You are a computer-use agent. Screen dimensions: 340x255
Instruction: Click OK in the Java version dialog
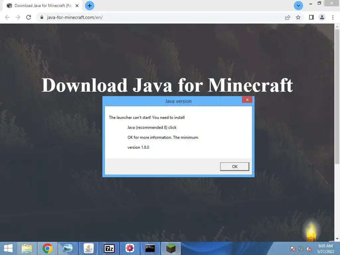tap(235, 167)
